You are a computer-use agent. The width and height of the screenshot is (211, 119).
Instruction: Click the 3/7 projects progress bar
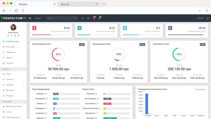coord(142,35)
